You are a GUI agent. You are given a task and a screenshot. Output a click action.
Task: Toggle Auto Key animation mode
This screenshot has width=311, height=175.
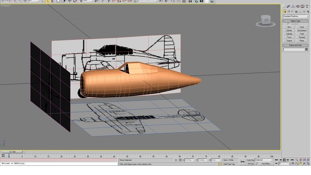tap(250, 160)
